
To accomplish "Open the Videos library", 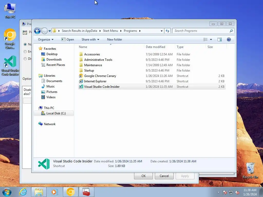I will (x=51, y=97).
